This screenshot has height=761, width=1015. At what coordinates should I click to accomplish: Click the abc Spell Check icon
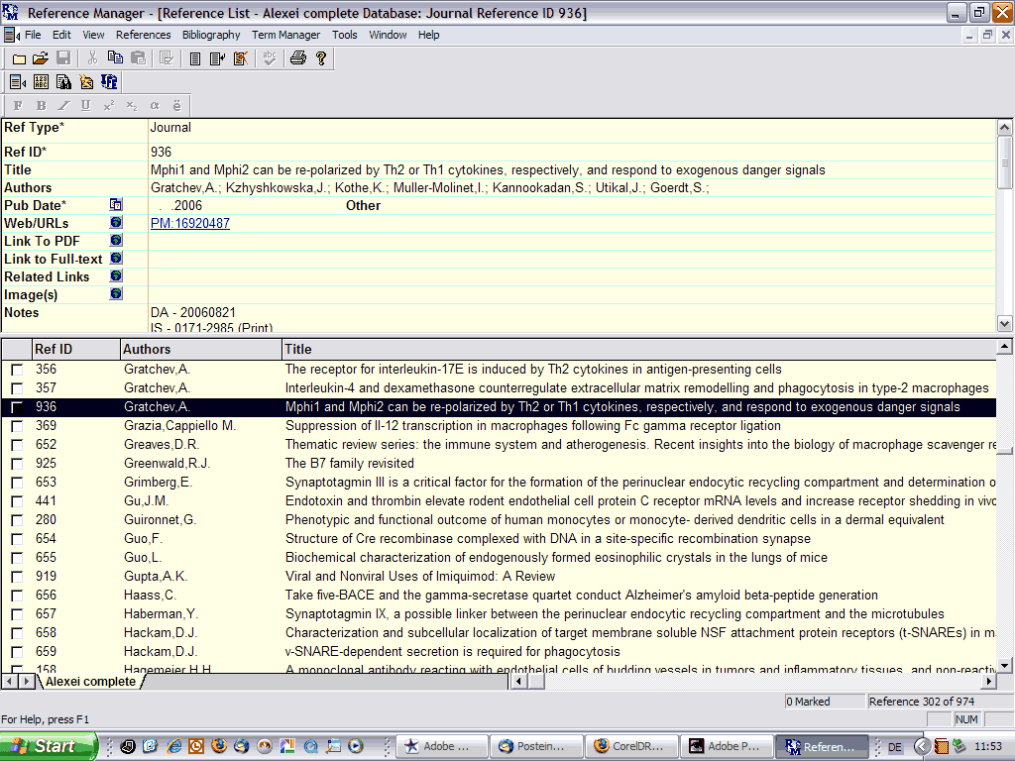tap(270, 58)
